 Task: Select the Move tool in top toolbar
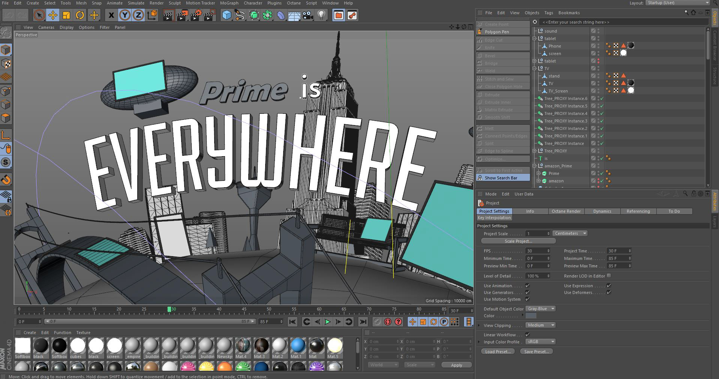(x=53, y=15)
